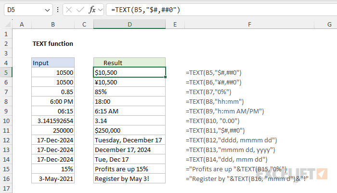Select input cell showing 0.85
This screenshot has height=193, width=337.
[x=53, y=92]
